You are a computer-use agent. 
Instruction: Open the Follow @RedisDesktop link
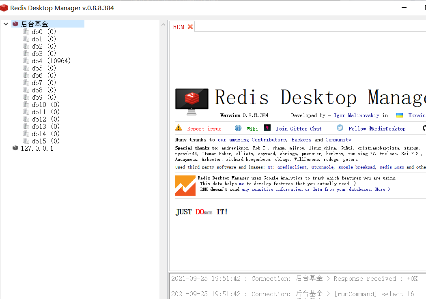coord(377,129)
